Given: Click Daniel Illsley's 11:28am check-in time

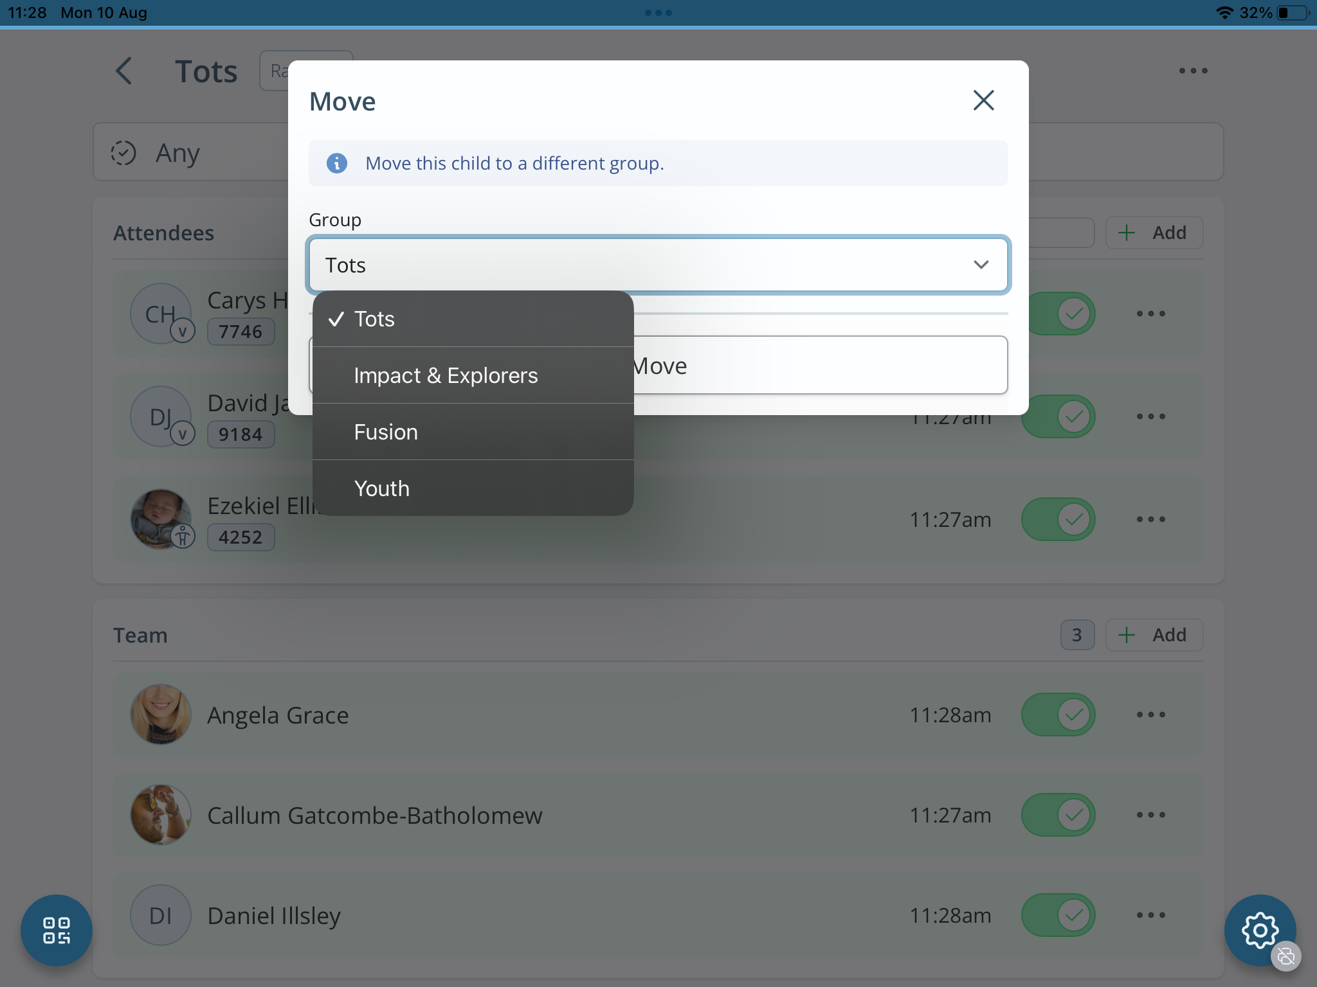Looking at the screenshot, I should [x=950, y=915].
